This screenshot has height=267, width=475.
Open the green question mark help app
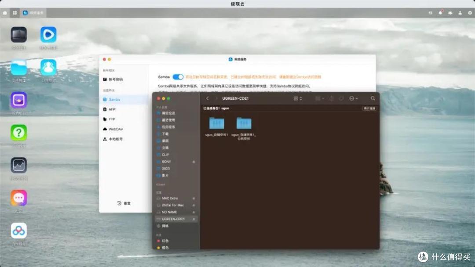pos(19,133)
